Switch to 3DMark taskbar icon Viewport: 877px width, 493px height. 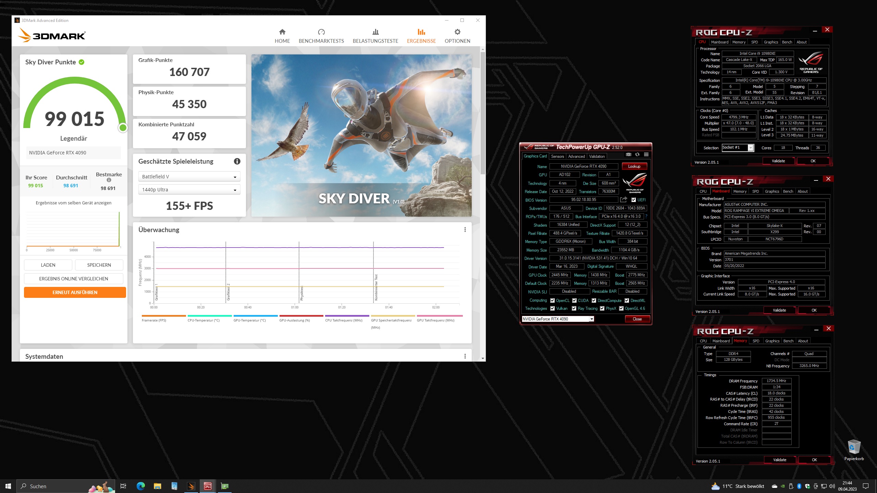click(191, 486)
